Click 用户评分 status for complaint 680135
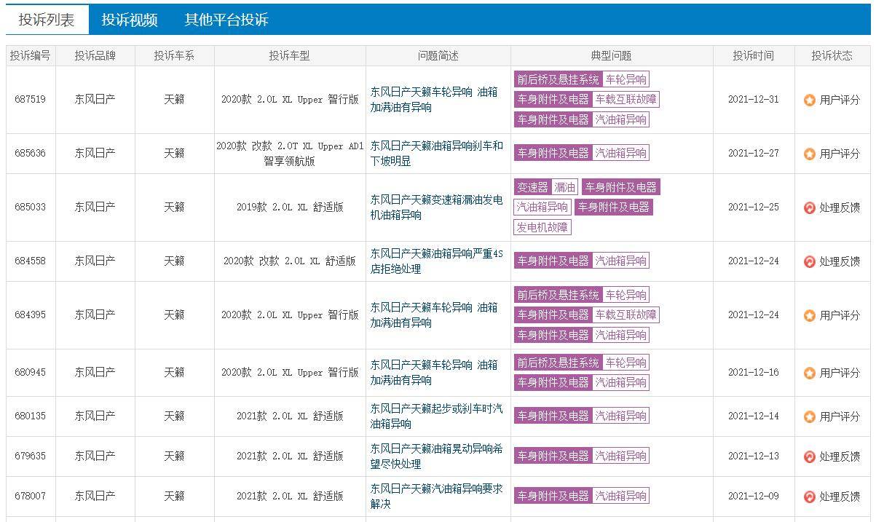Image resolution: width=876 pixels, height=522 pixels. pyautogui.click(x=840, y=416)
